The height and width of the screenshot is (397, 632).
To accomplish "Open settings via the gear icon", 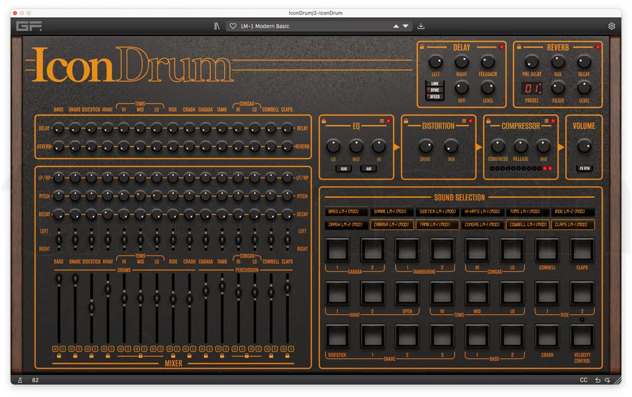I will 612,26.
